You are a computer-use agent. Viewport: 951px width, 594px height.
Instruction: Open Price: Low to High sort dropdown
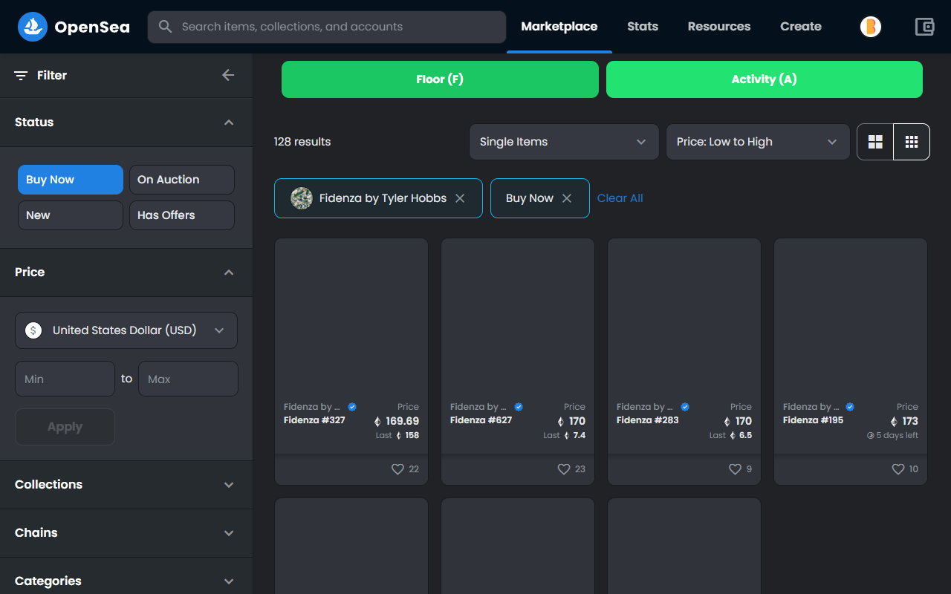(x=758, y=142)
